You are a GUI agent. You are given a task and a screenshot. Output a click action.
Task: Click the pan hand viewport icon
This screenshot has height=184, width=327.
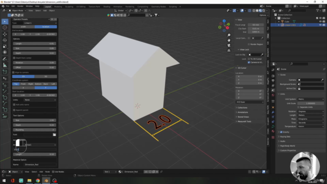coord(229,40)
